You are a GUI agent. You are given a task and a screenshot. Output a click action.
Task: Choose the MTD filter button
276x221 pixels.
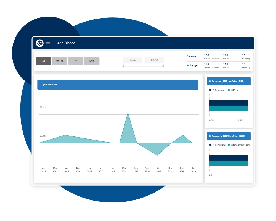[92, 61]
